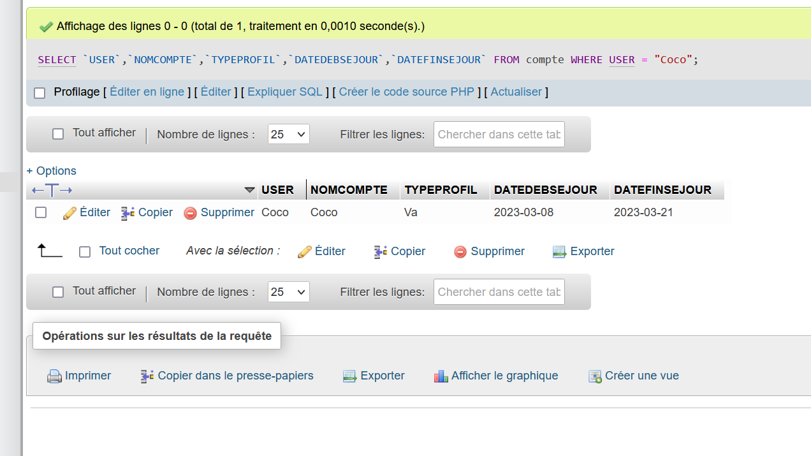Sort by the USER column header
Image resolution: width=811 pixels, height=456 pixels.
277,190
